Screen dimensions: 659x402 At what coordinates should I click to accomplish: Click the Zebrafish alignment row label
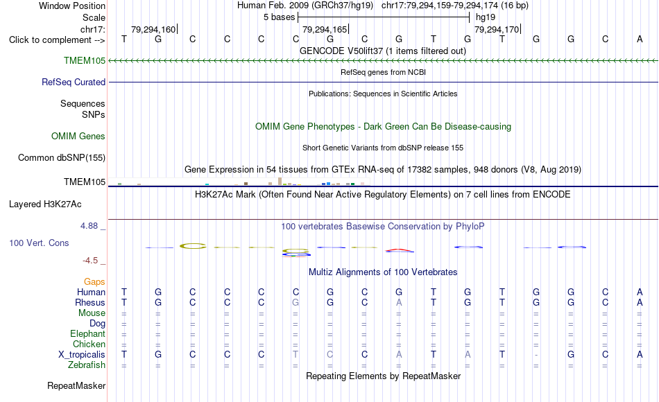point(87,365)
